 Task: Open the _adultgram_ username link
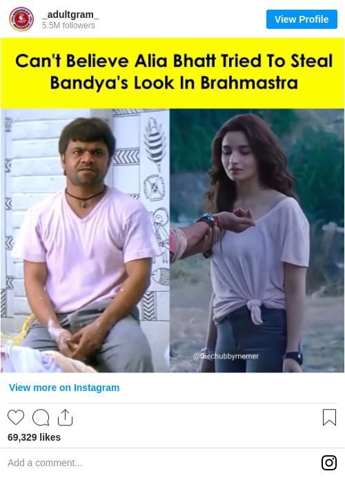71,14
